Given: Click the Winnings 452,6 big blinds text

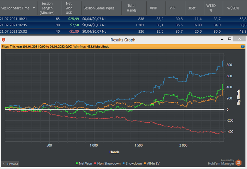Looking at the screenshot, I should [x=91, y=47].
